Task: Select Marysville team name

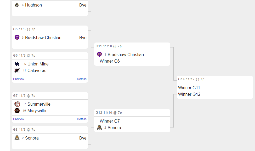Action: [37, 111]
